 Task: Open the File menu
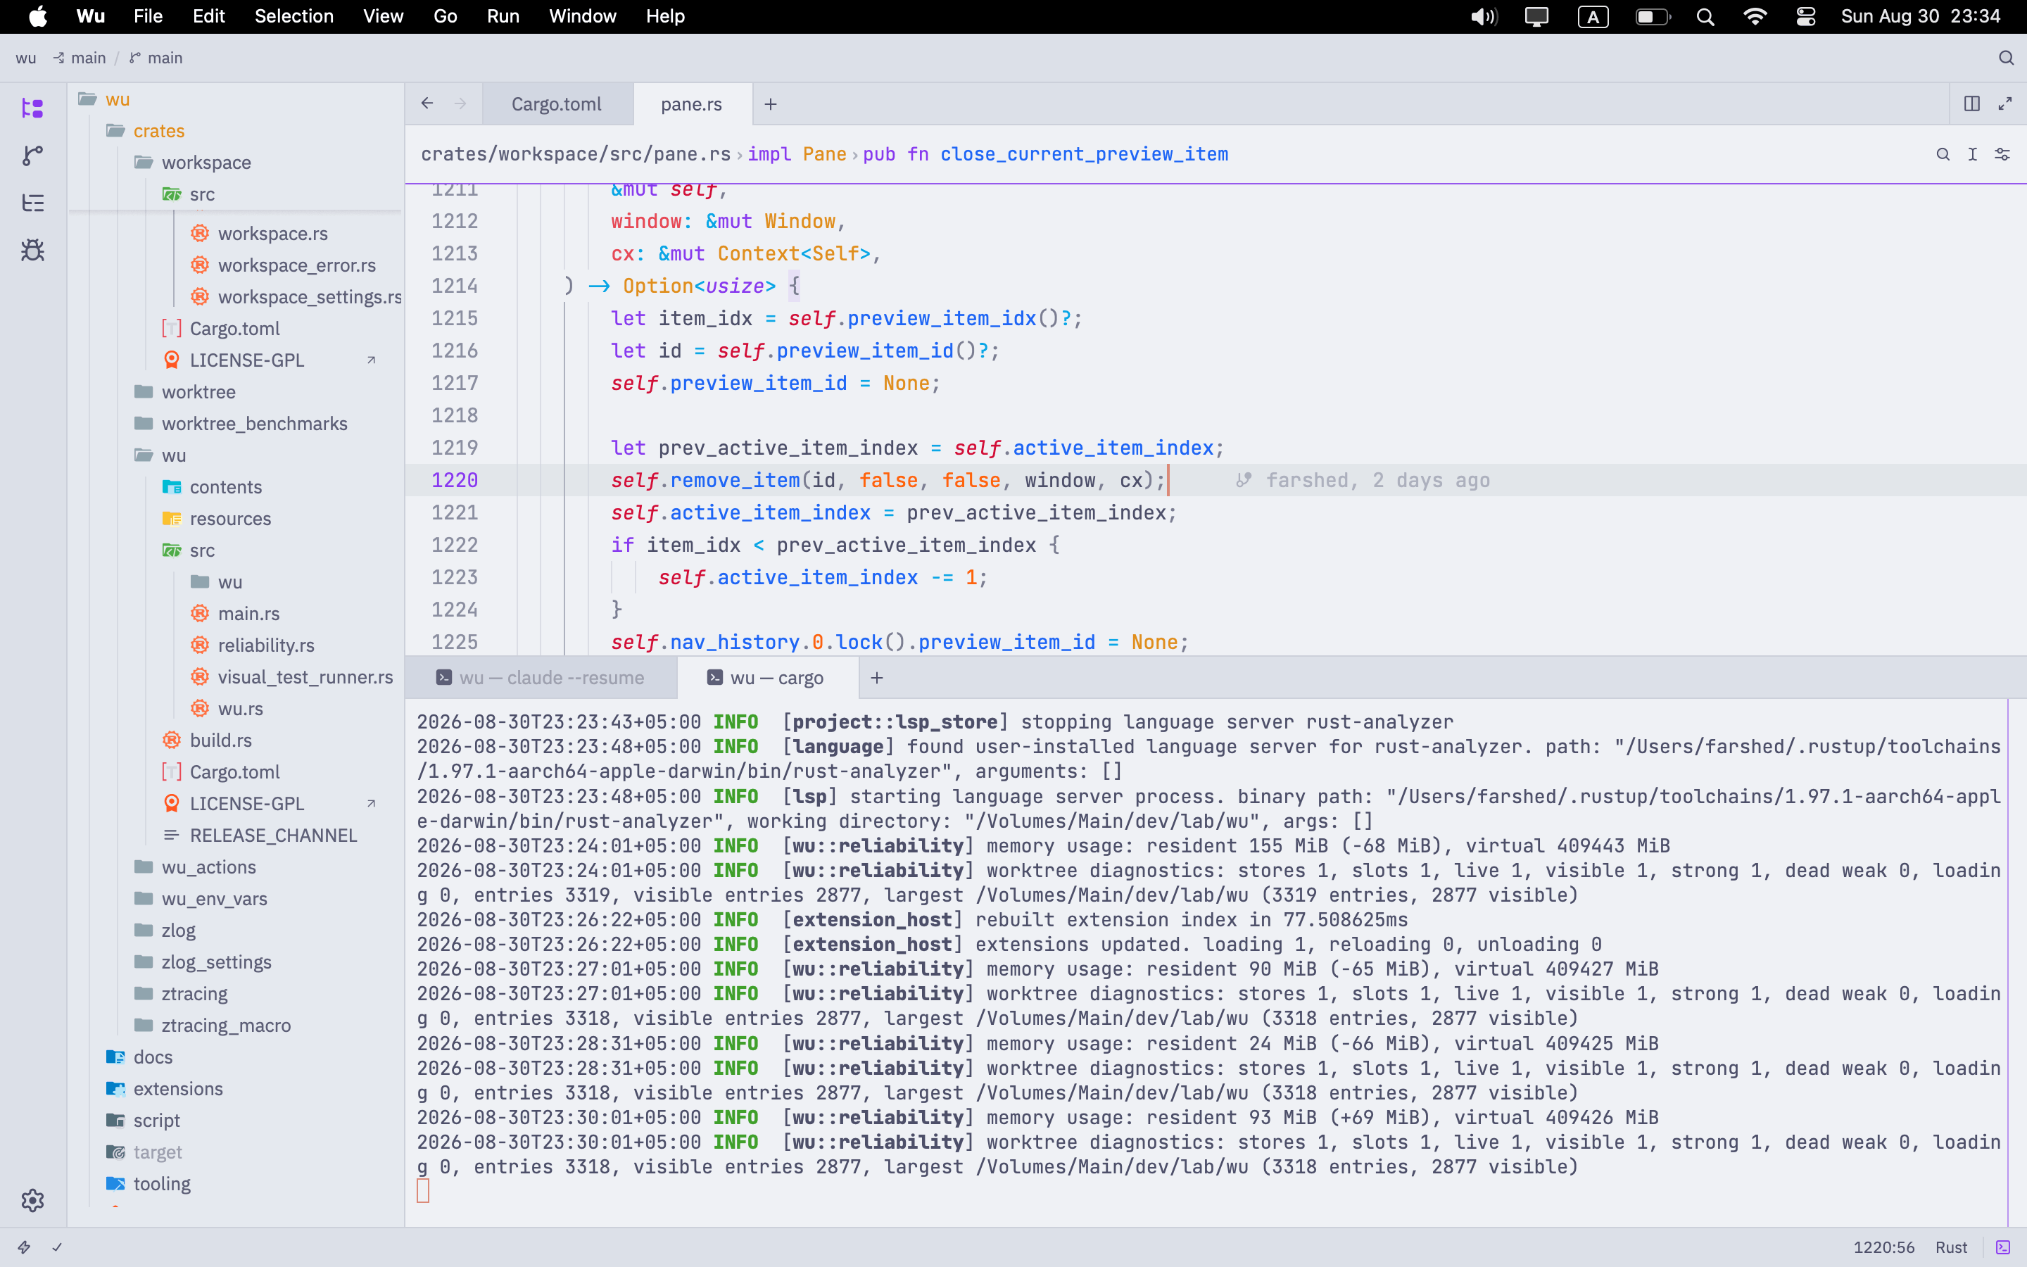tap(149, 17)
